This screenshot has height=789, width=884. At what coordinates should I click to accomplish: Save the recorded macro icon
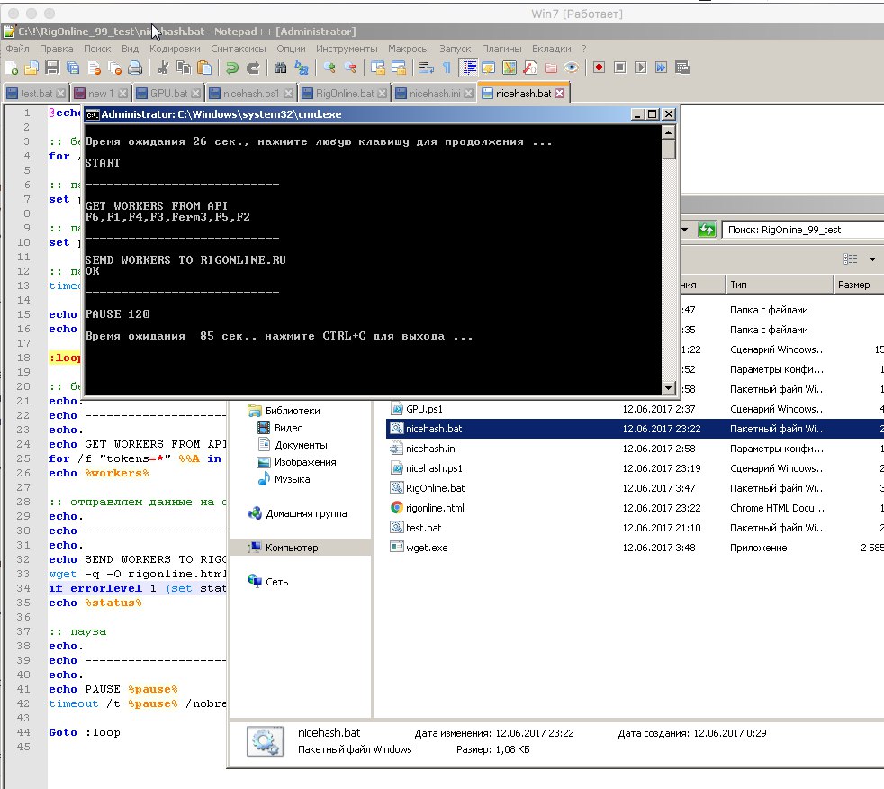click(x=682, y=68)
